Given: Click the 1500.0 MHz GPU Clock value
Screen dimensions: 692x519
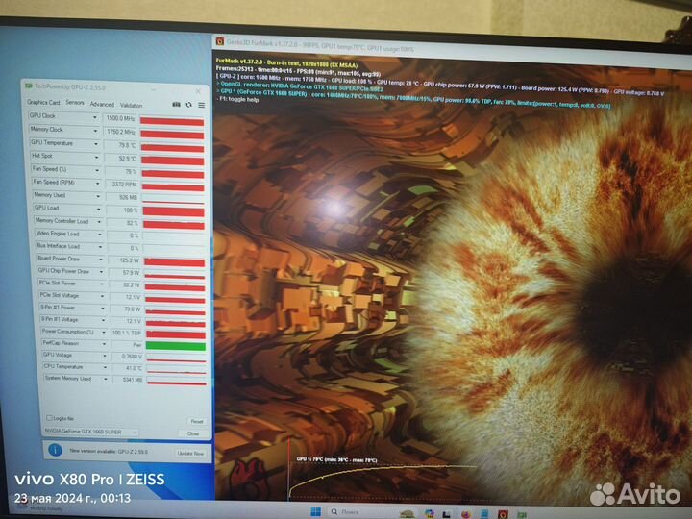Looking at the screenshot, I should [x=120, y=119].
